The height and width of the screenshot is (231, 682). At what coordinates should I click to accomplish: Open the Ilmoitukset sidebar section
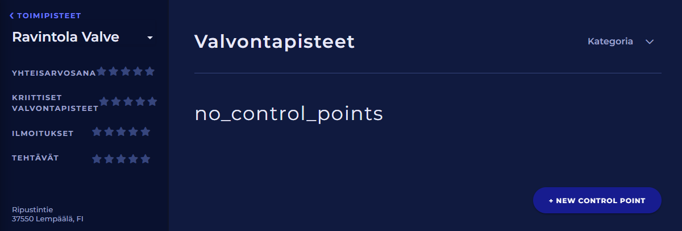[x=43, y=133]
